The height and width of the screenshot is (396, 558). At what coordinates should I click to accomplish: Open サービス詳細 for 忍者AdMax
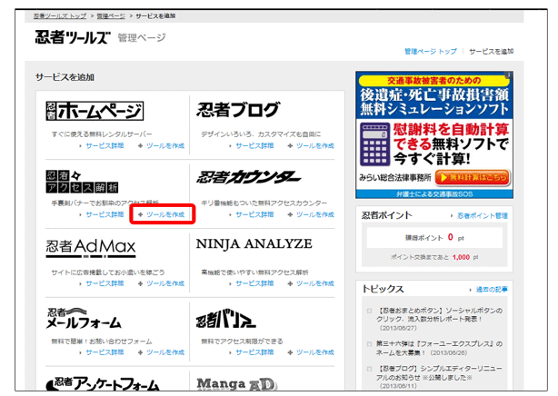click(x=105, y=283)
